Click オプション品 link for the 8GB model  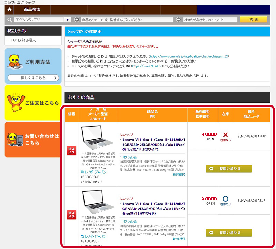click(130, 221)
